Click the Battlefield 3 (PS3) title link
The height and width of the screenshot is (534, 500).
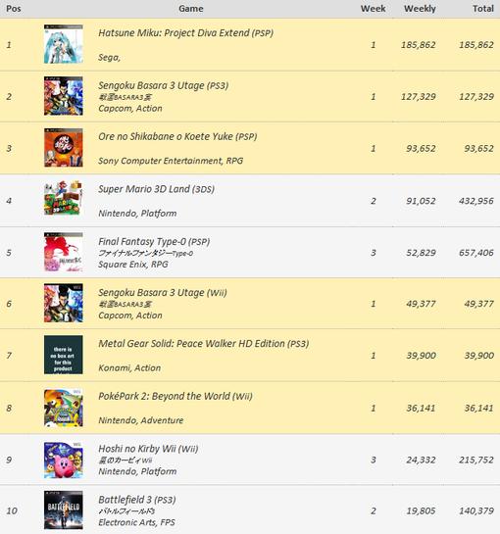(x=137, y=500)
